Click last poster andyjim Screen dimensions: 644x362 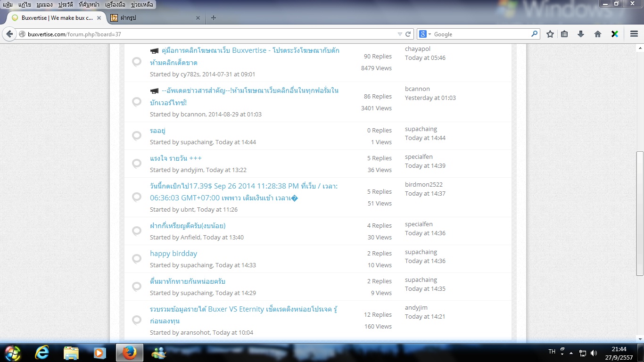pyautogui.click(x=416, y=307)
